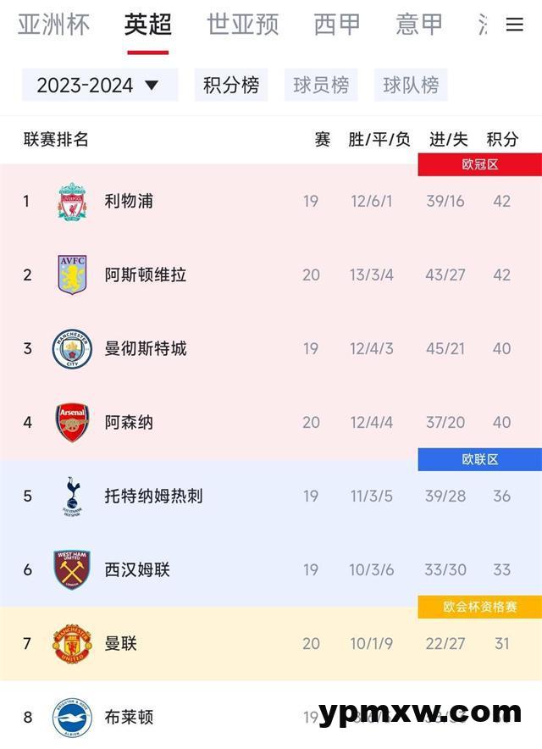Tap the Tottenham Hotspur club crest
The image size is (542, 749).
[x=72, y=496]
